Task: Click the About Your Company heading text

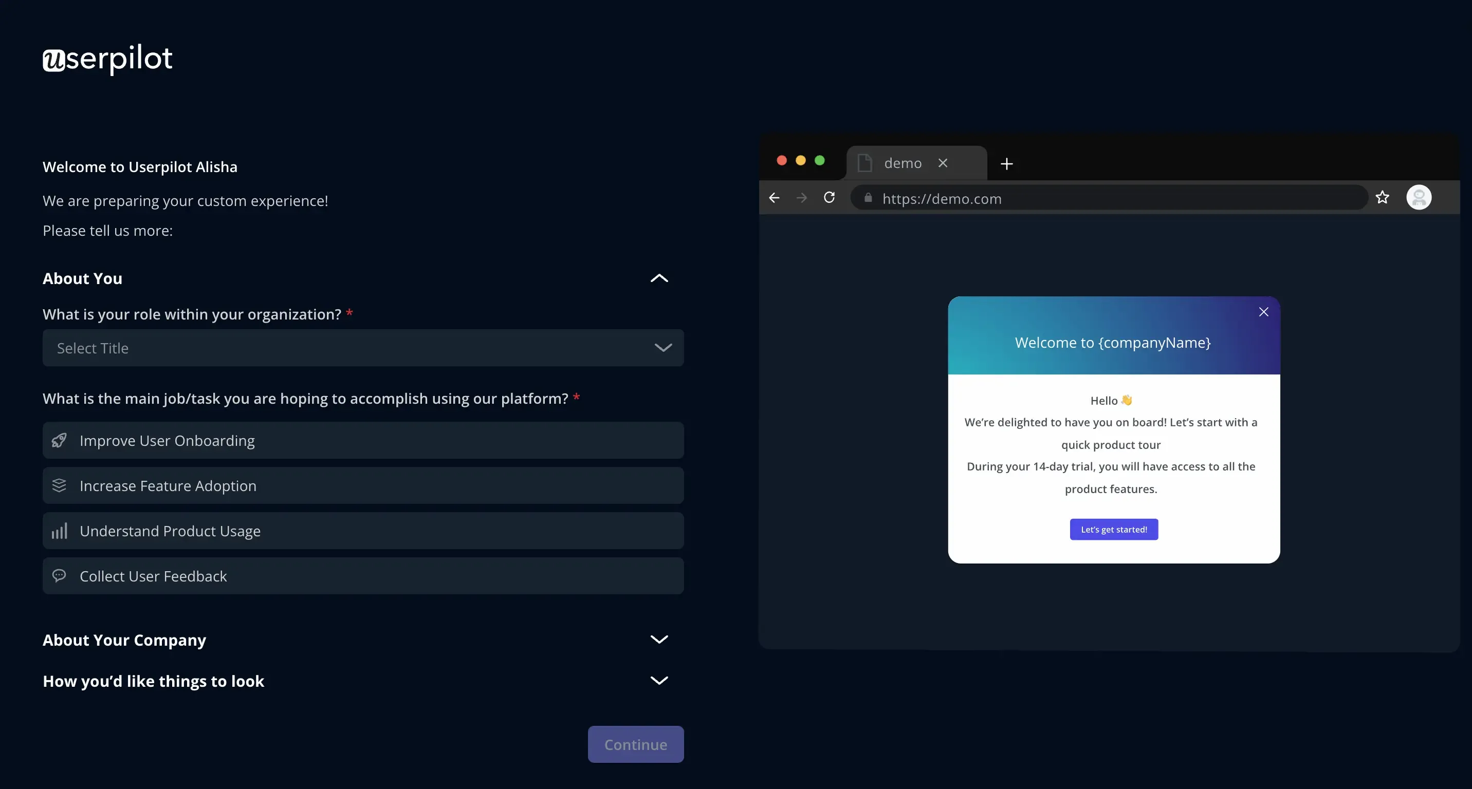Action: 124,640
